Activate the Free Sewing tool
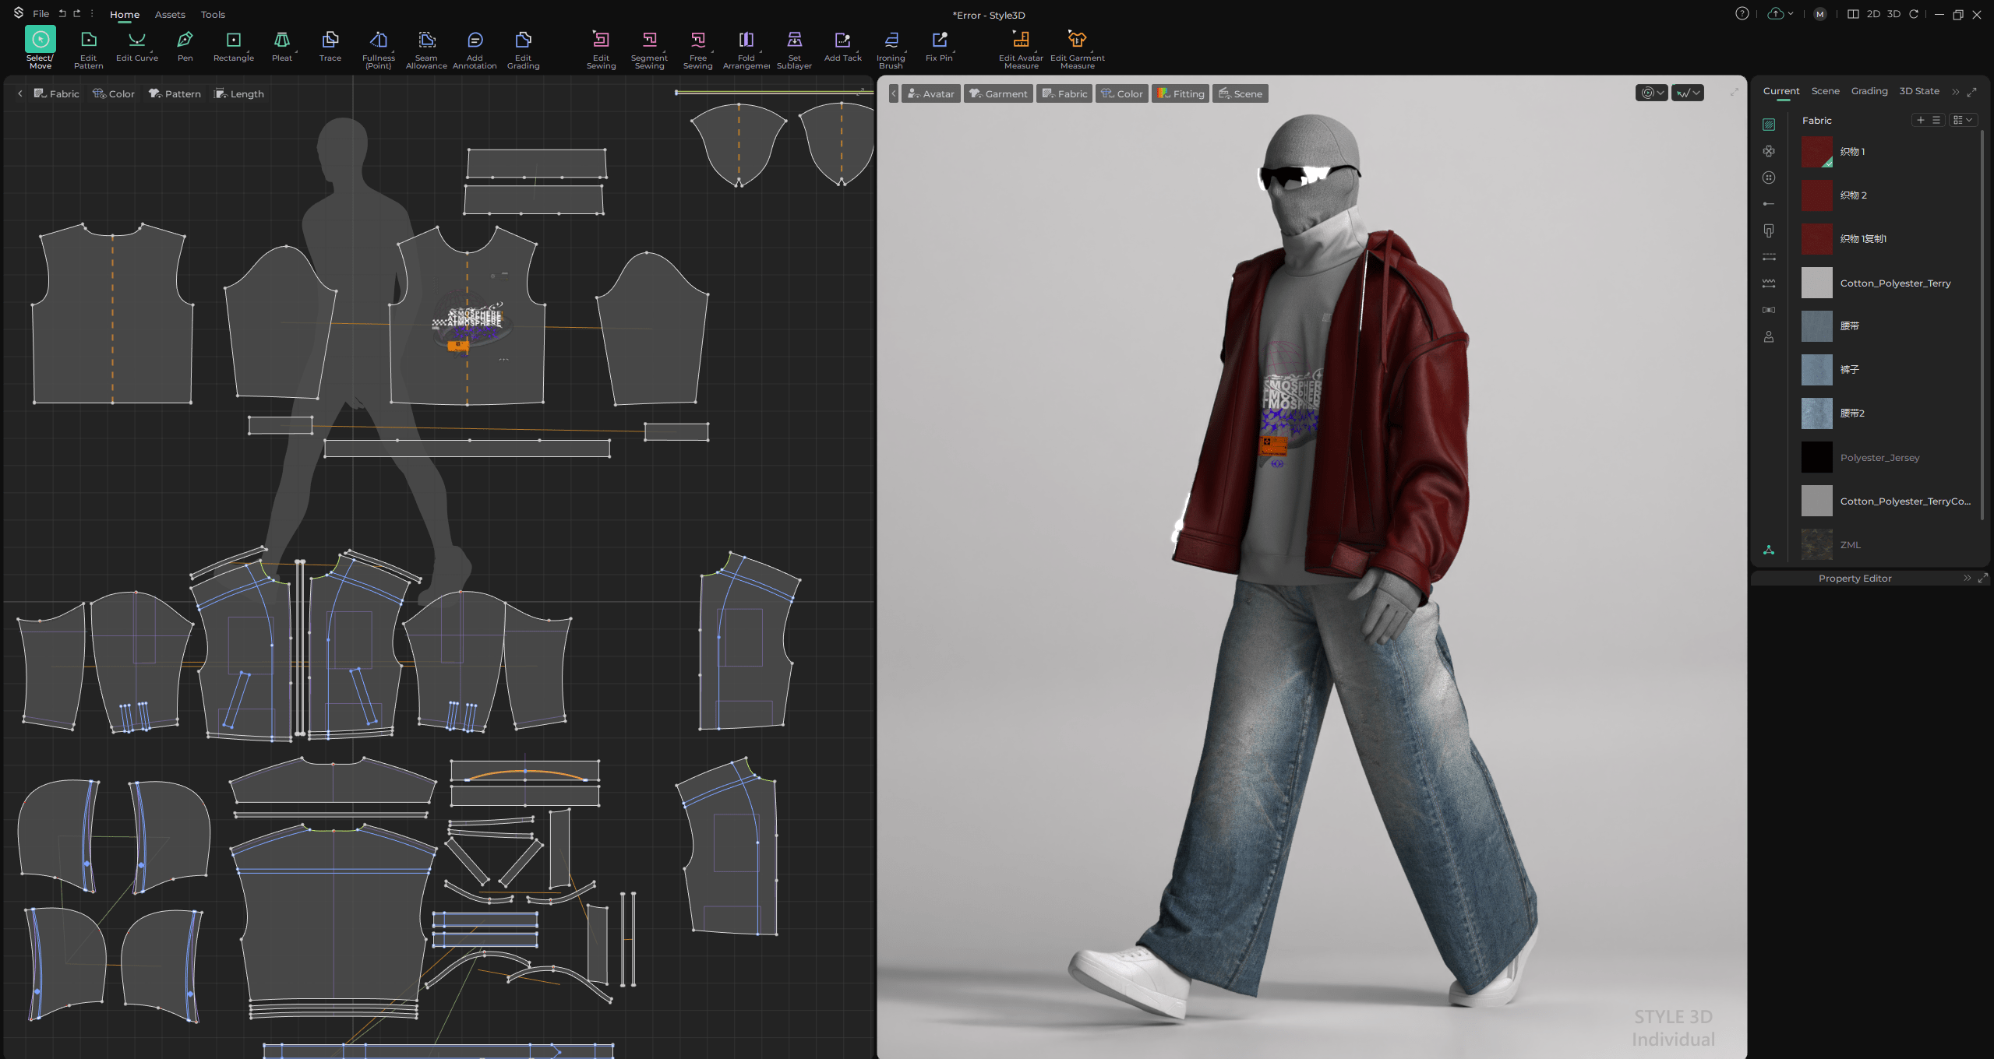The height and width of the screenshot is (1059, 1994). click(697, 48)
